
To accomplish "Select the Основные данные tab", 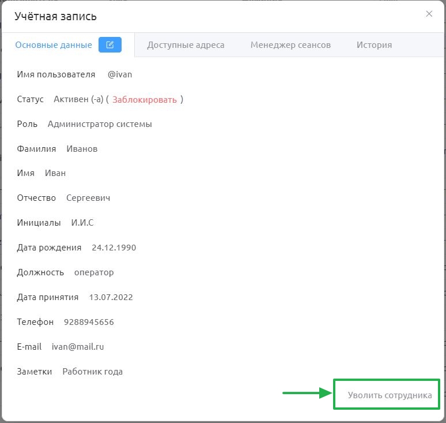I will 54,45.
